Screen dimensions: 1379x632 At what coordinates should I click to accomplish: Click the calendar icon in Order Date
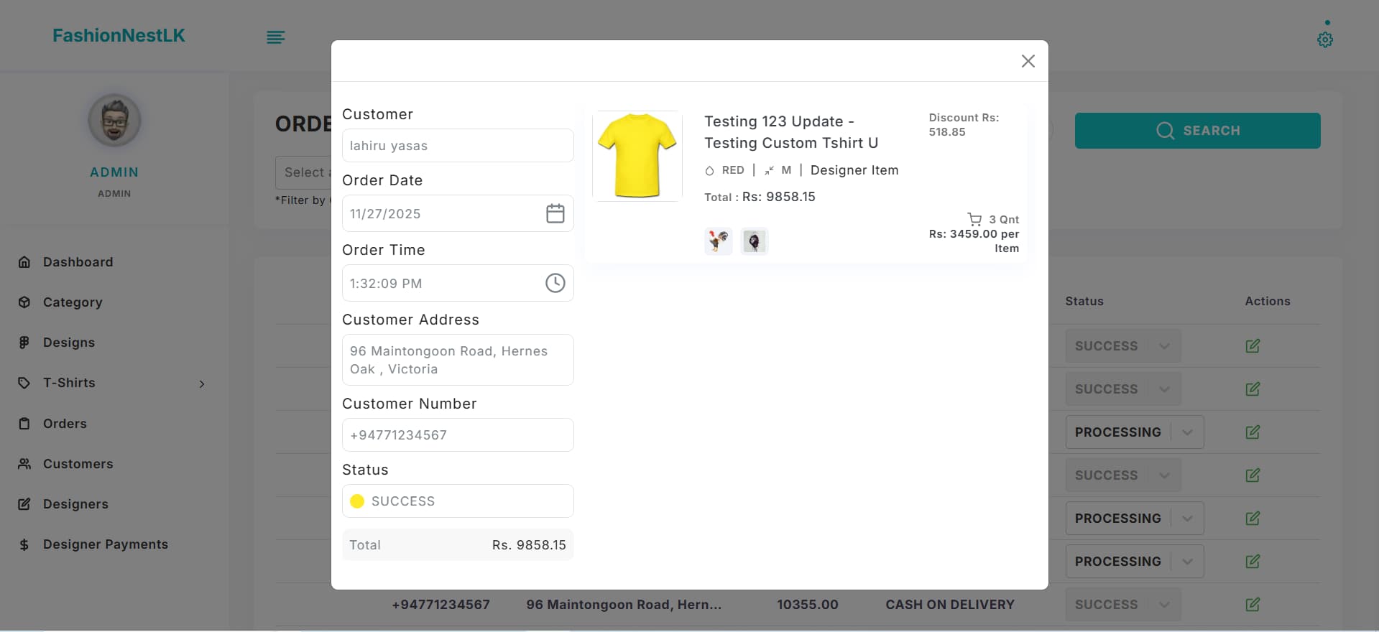pyautogui.click(x=555, y=213)
